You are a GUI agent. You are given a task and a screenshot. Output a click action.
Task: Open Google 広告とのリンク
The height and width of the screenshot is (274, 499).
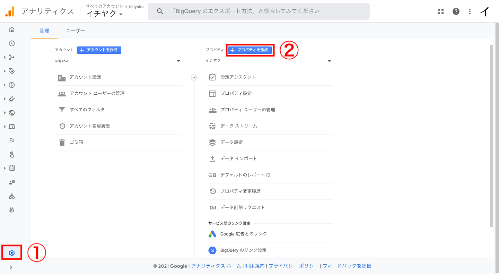coord(269,234)
